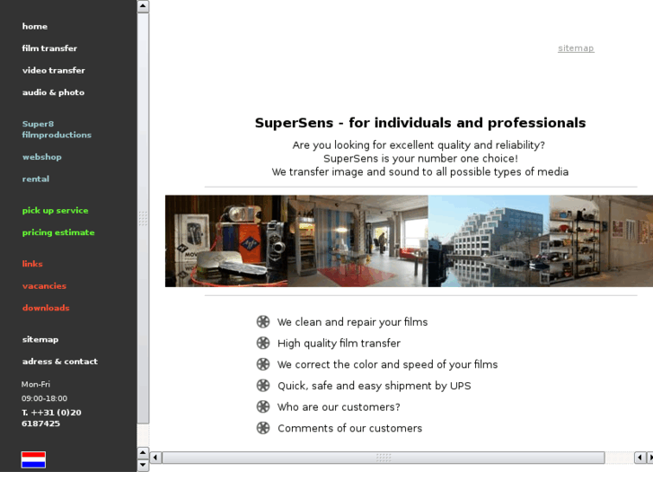Open 'High quality film transfer' link
Screen dimensions: 653x489
coord(339,344)
